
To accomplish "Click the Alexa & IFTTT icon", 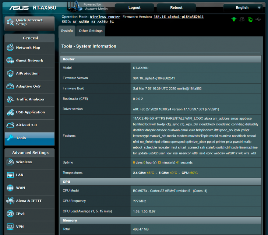I will (x=10, y=201).
